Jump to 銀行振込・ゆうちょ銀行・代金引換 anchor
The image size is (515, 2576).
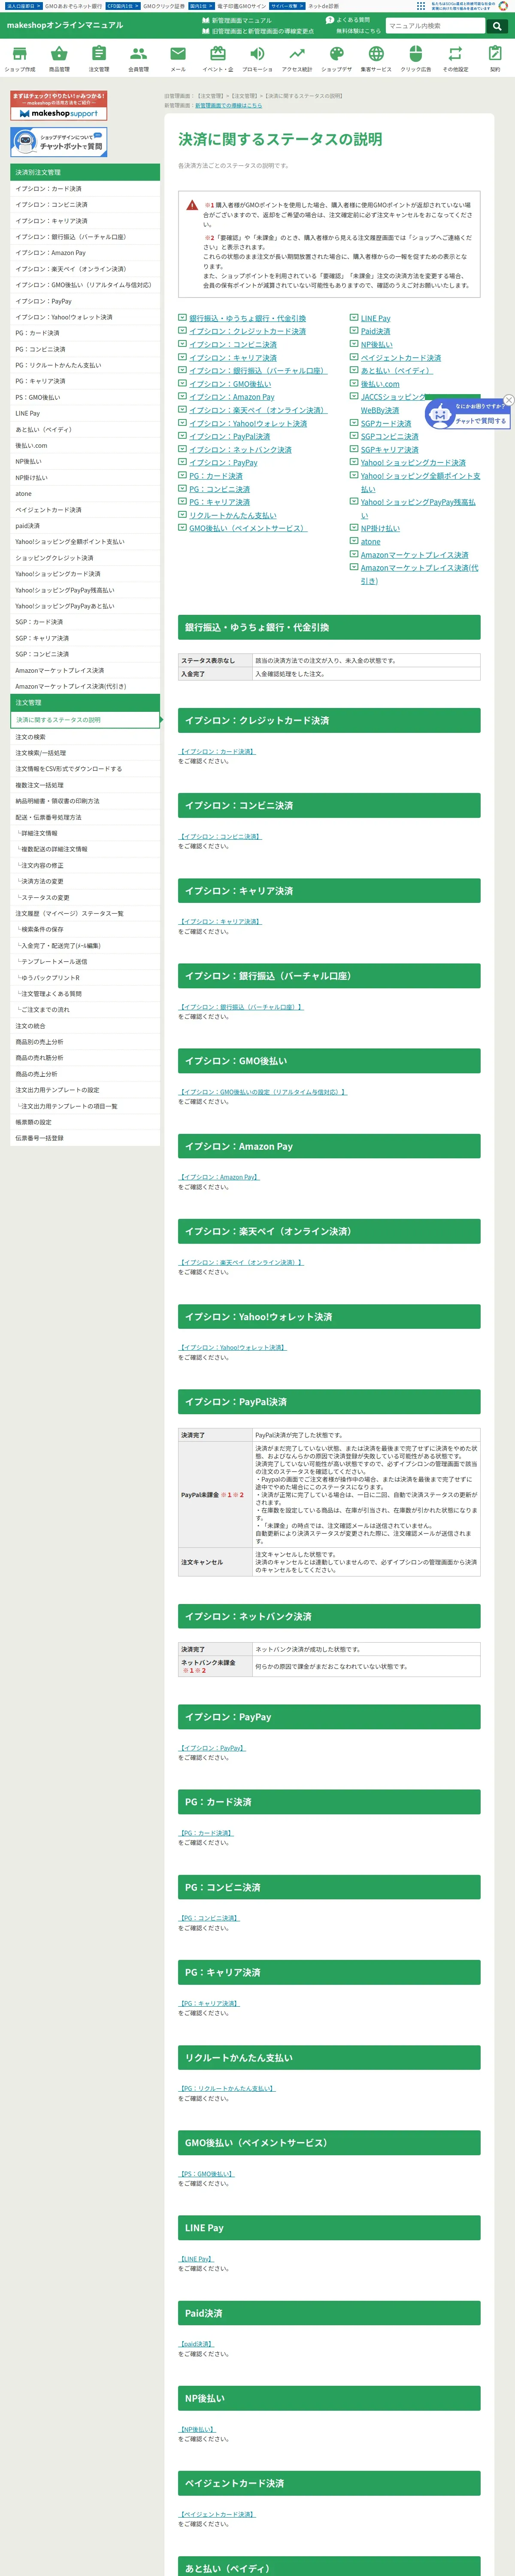click(247, 318)
